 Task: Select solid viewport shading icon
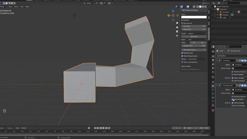point(200,7)
